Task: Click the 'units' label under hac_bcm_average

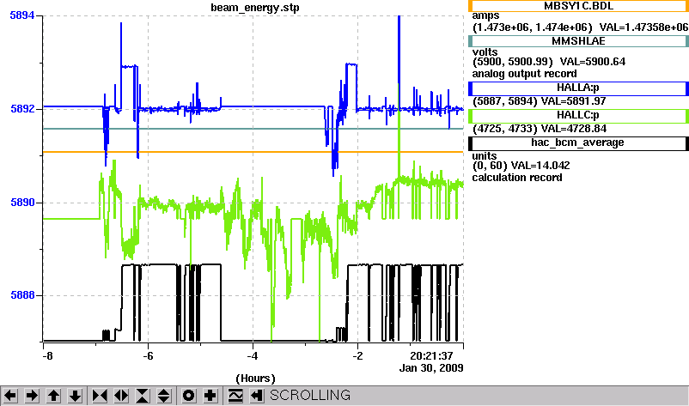Action: (485, 156)
